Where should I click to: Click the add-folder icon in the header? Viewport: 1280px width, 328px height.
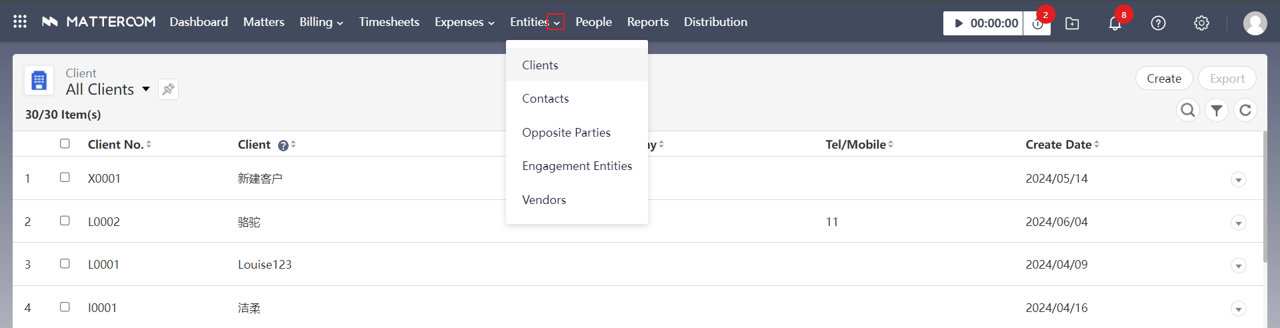point(1072,23)
